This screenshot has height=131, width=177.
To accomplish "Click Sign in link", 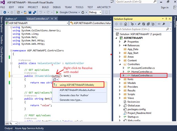I will [165, 7].
